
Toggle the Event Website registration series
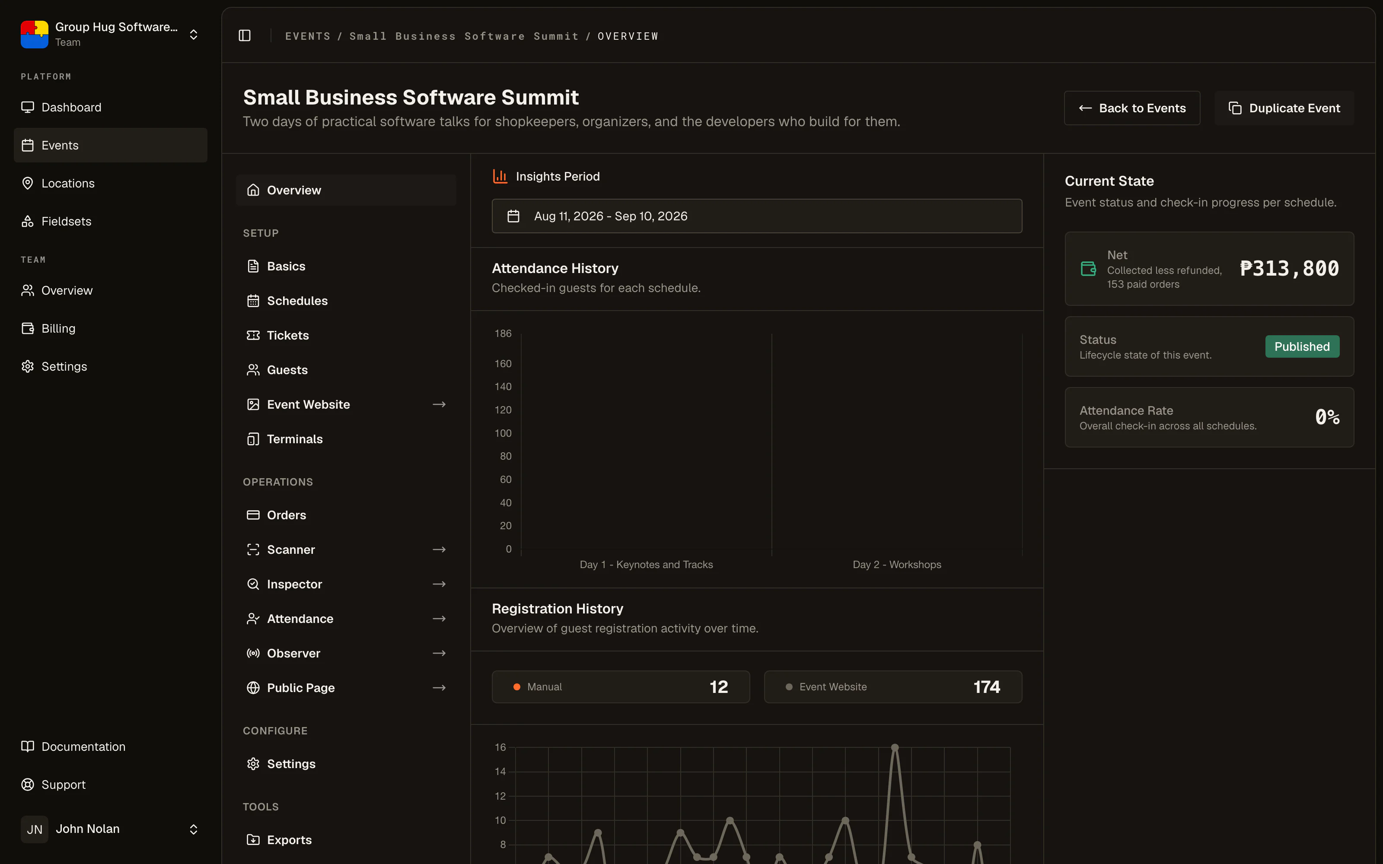coord(892,687)
